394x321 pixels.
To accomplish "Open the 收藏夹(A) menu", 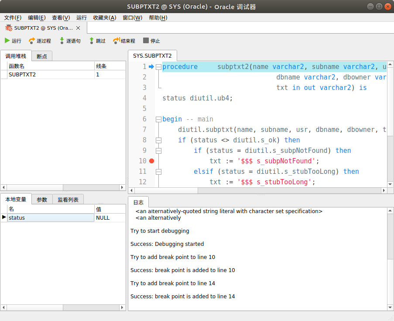I will 105,17.
